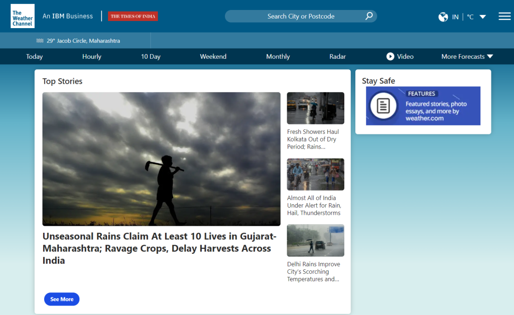Open the hamburger menu
The width and height of the screenshot is (514, 315).
tap(504, 16)
